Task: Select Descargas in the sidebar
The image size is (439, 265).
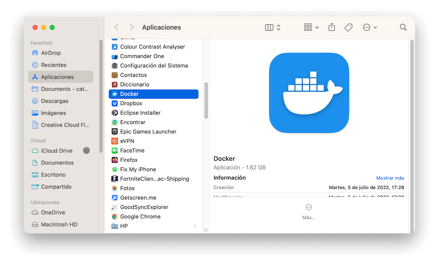Action: click(x=55, y=101)
